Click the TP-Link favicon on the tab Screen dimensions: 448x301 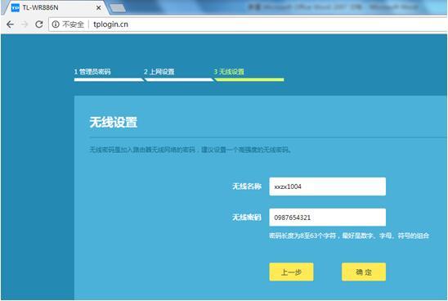(x=16, y=7)
